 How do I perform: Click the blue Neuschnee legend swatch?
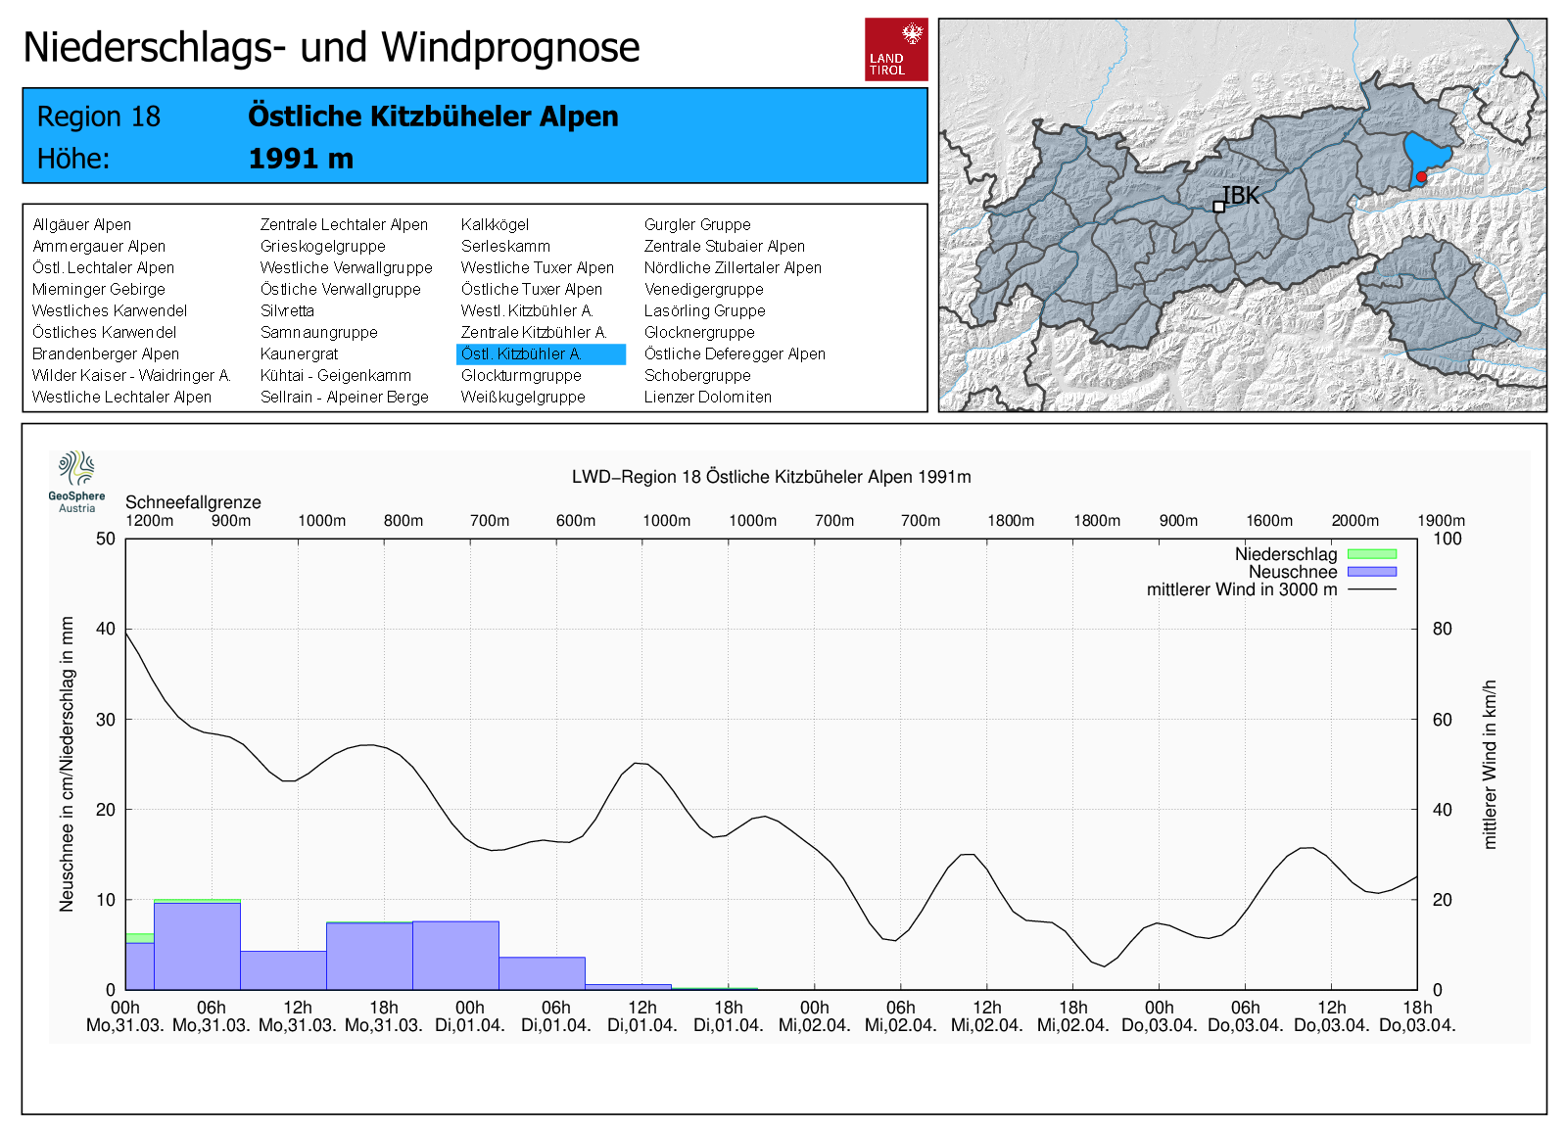tap(1371, 572)
